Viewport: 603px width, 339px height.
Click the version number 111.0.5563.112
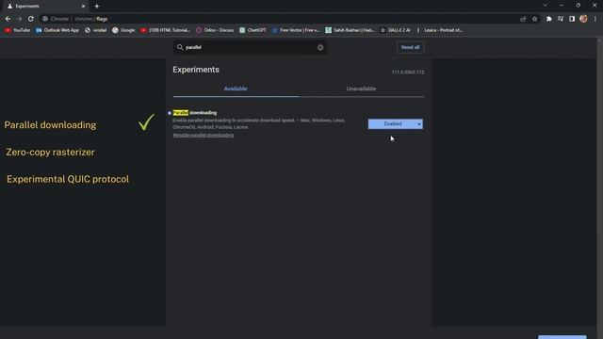point(408,73)
